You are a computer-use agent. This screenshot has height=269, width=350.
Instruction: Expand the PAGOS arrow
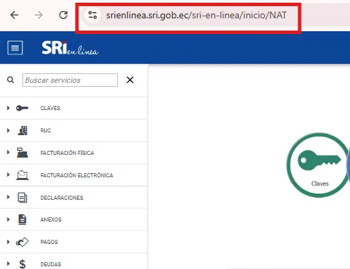pyautogui.click(x=8, y=242)
